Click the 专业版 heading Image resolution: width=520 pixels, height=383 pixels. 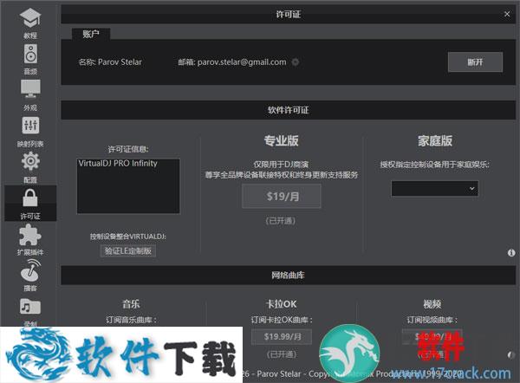[281, 140]
